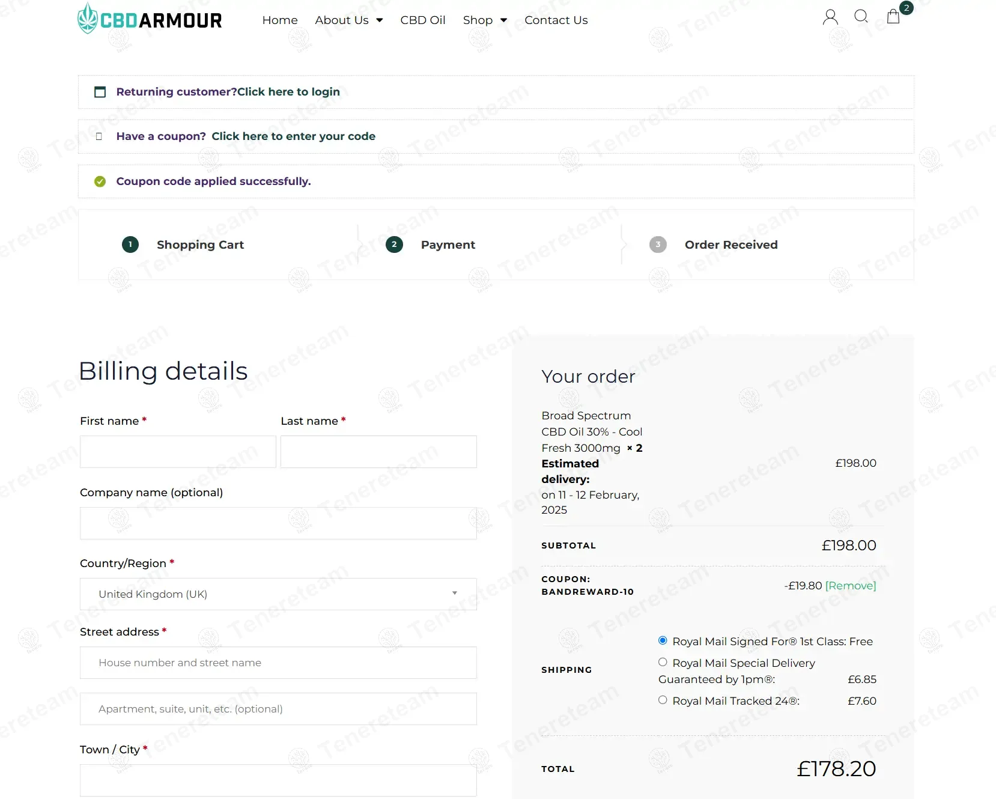
Task: Click the subtotal amount £198.00
Action: click(849, 545)
